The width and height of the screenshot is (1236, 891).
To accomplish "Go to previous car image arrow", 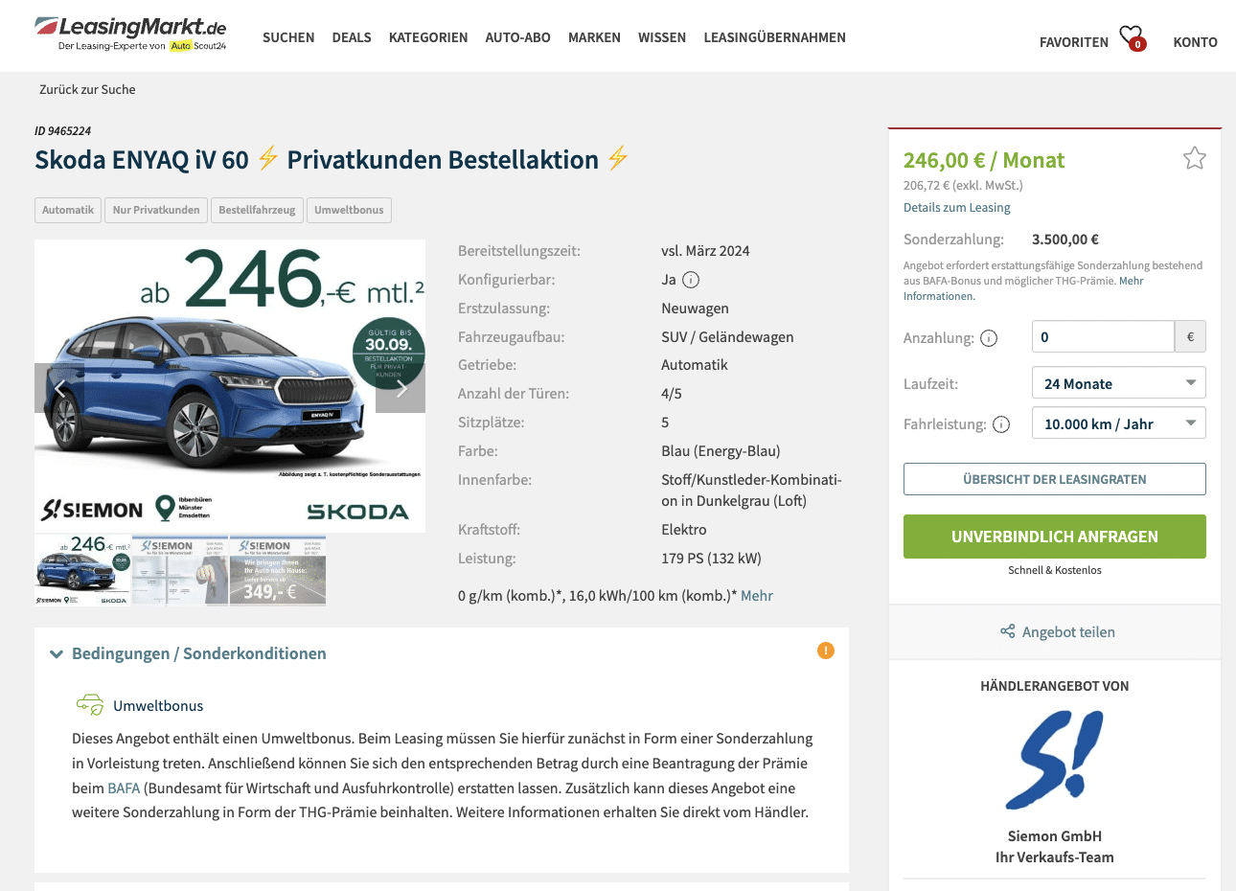I will pos(59,388).
